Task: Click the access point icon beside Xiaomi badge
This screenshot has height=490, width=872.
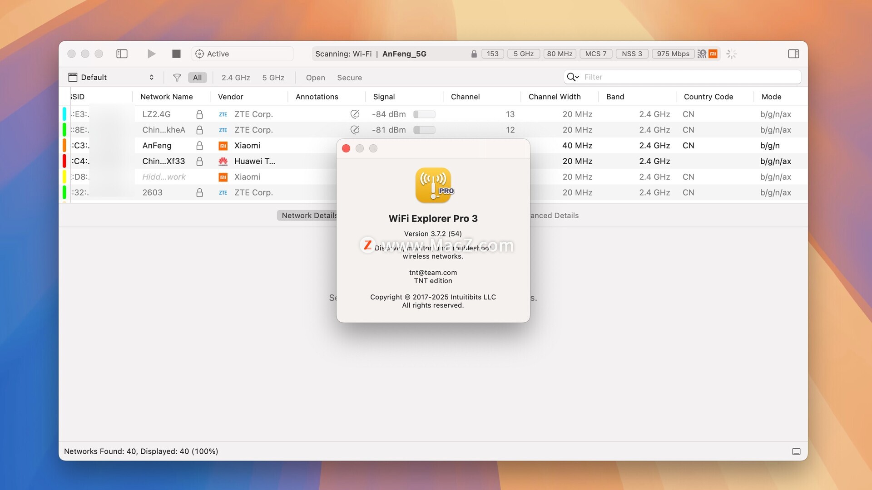Action: click(x=702, y=54)
